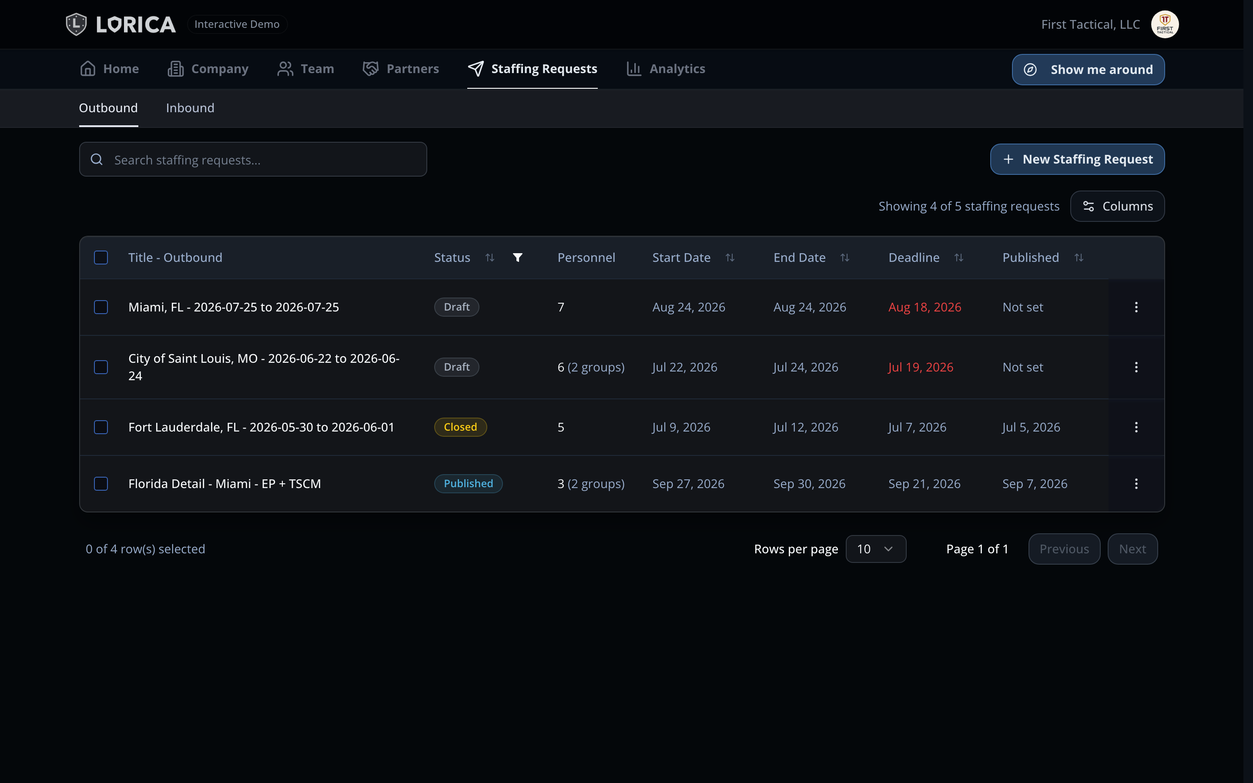Open the Home tab label
The width and height of the screenshot is (1253, 783).
pos(121,68)
